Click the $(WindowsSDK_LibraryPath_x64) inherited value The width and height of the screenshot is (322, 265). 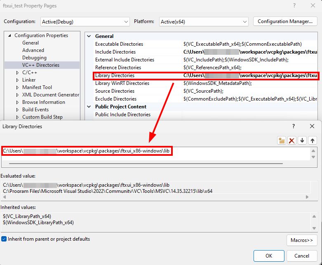click(38, 223)
